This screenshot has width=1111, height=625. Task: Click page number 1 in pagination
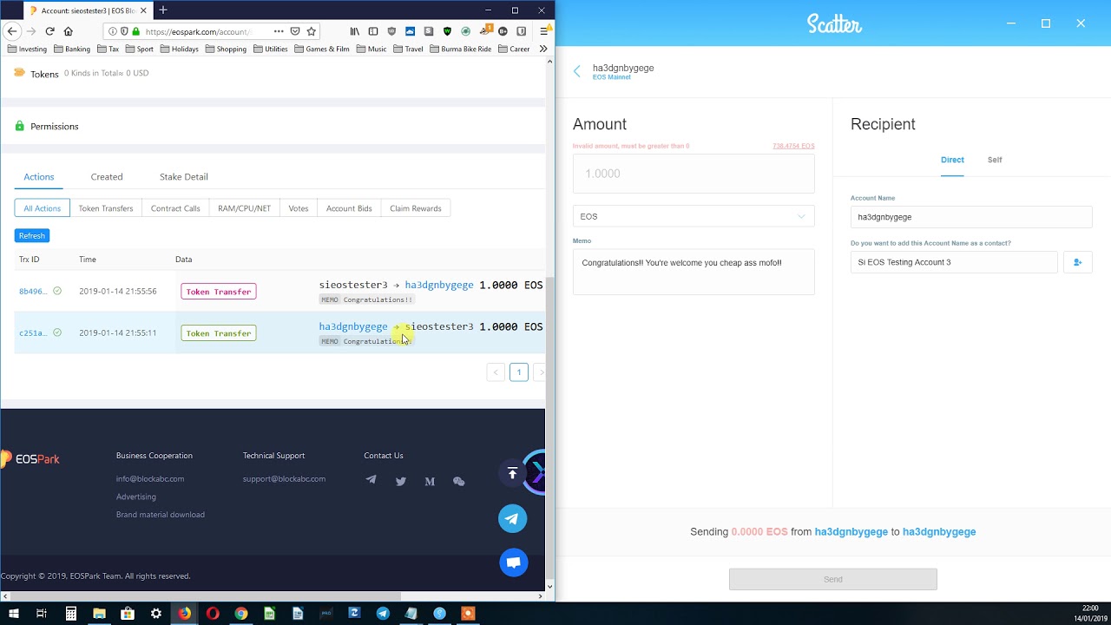[518, 372]
